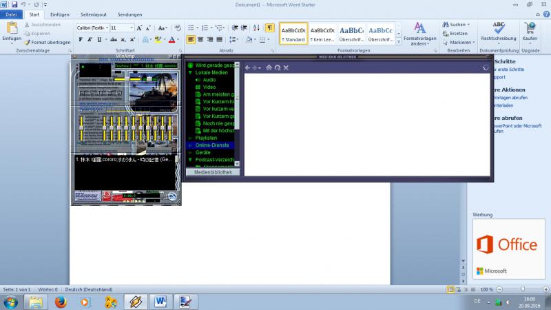Open Formatvorlagen ändern
This screenshot has height=310, width=551.
click(x=419, y=34)
